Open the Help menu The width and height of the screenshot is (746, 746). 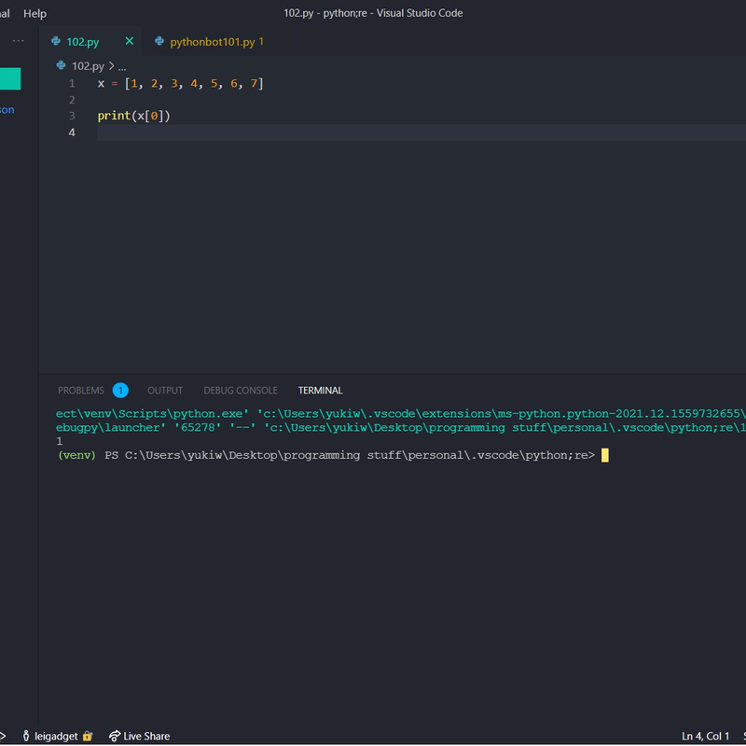pos(35,13)
